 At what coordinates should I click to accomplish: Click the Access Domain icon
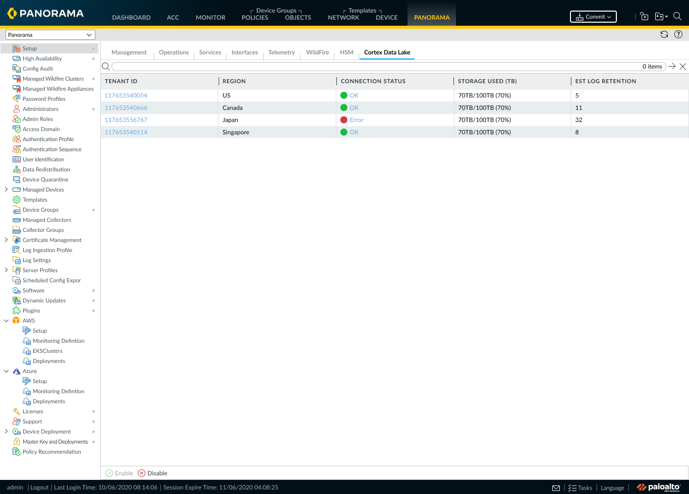click(x=17, y=129)
